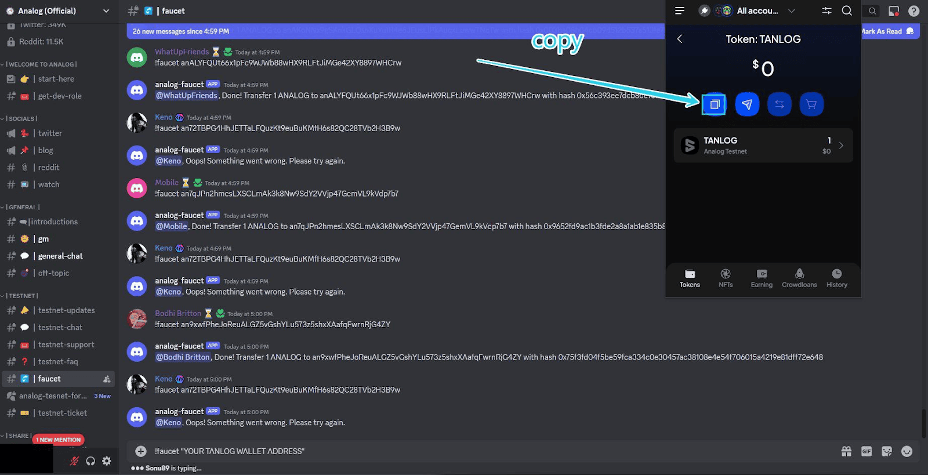Click the wallet search magnifier icon
The image size is (928, 475).
point(847,10)
